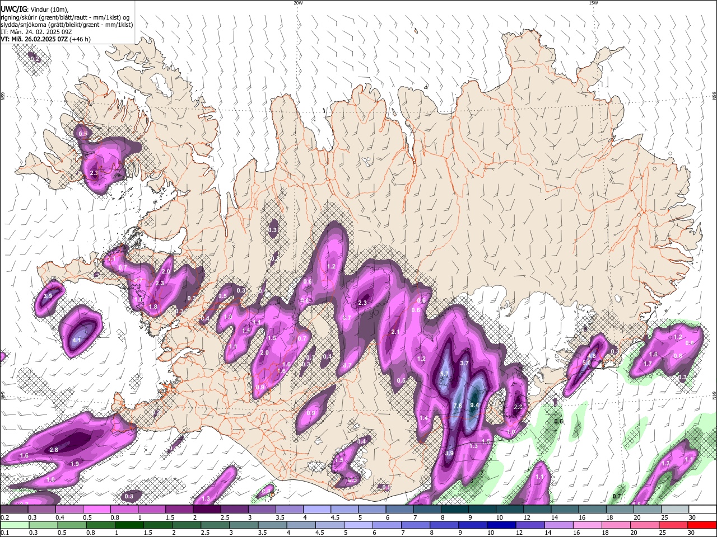Click the VT: Mið. 26.02.2025 07Z (+46 h) line
Image resolution: width=717 pixels, height=537 pixels.
(45, 39)
